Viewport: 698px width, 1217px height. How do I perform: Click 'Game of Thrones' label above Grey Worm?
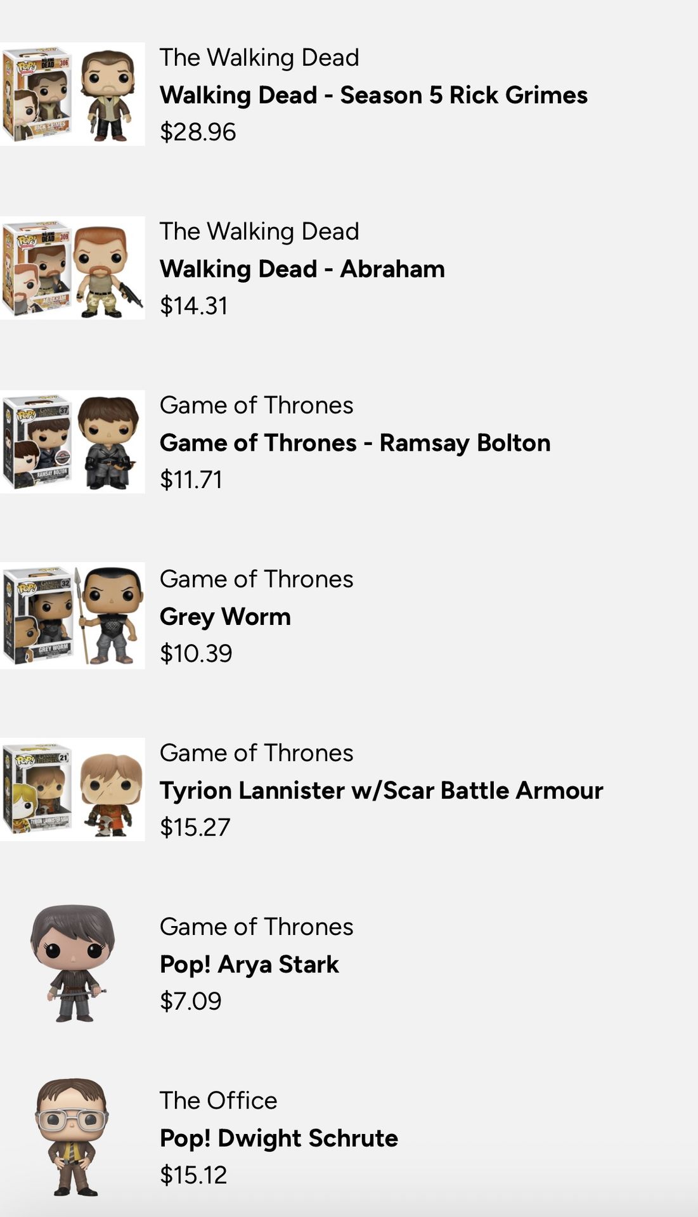pos(256,579)
